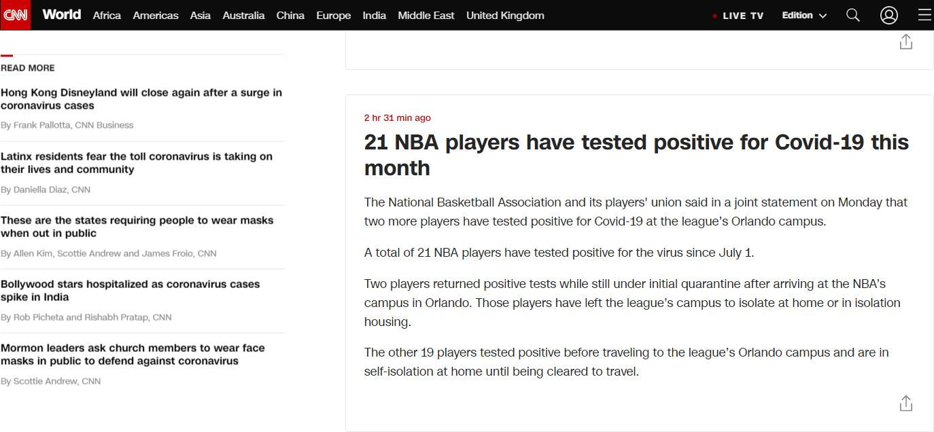Go to the United Kingdom section
This screenshot has width=934, height=432.
point(505,15)
